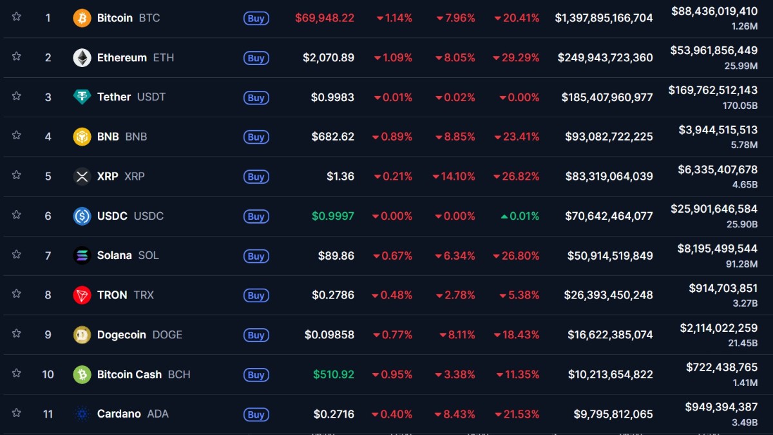Click the Ethereum logo icon
Image resolution: width=773 pixels, height=435 pixels.
(81, 57)
